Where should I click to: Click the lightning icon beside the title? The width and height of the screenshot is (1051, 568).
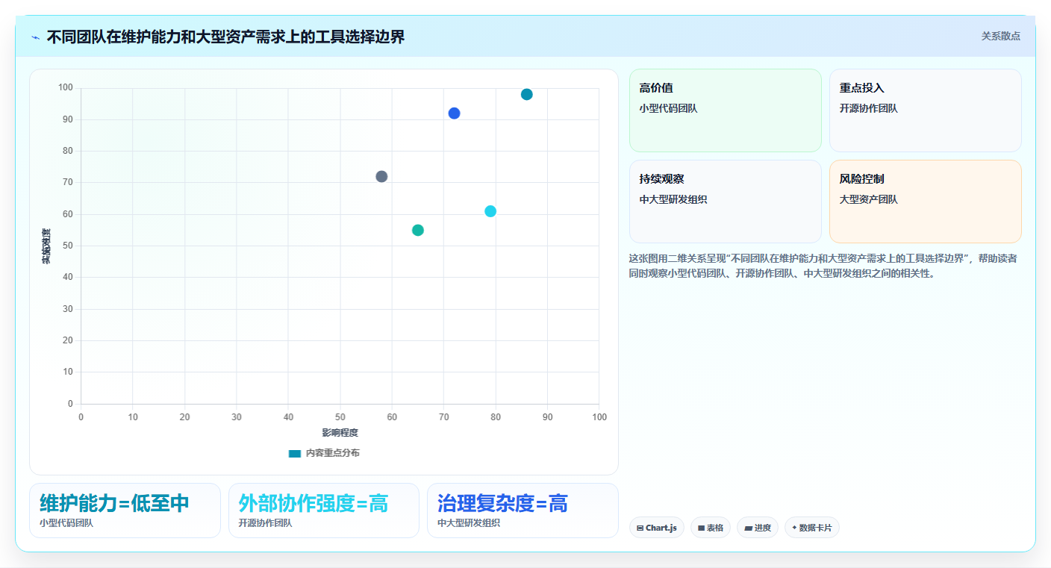pyautogui.click(x=36, y=37)
